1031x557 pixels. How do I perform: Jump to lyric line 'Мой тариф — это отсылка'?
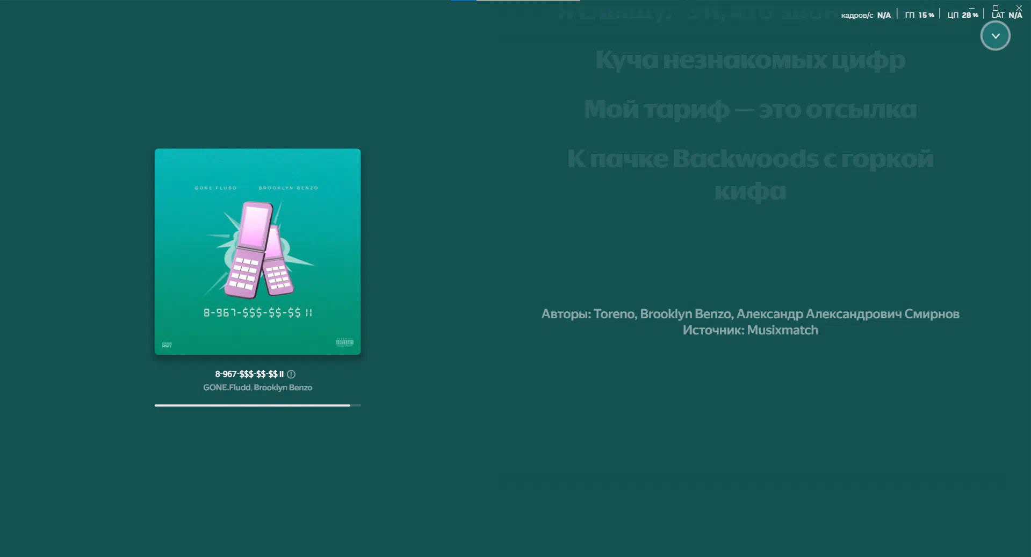click(750, 109)
